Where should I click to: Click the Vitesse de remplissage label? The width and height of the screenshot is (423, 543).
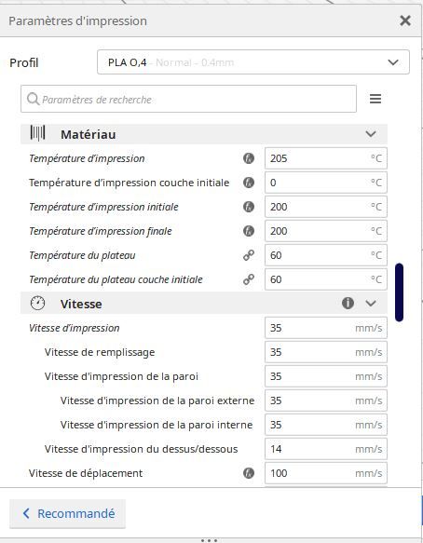pos(100,352)
